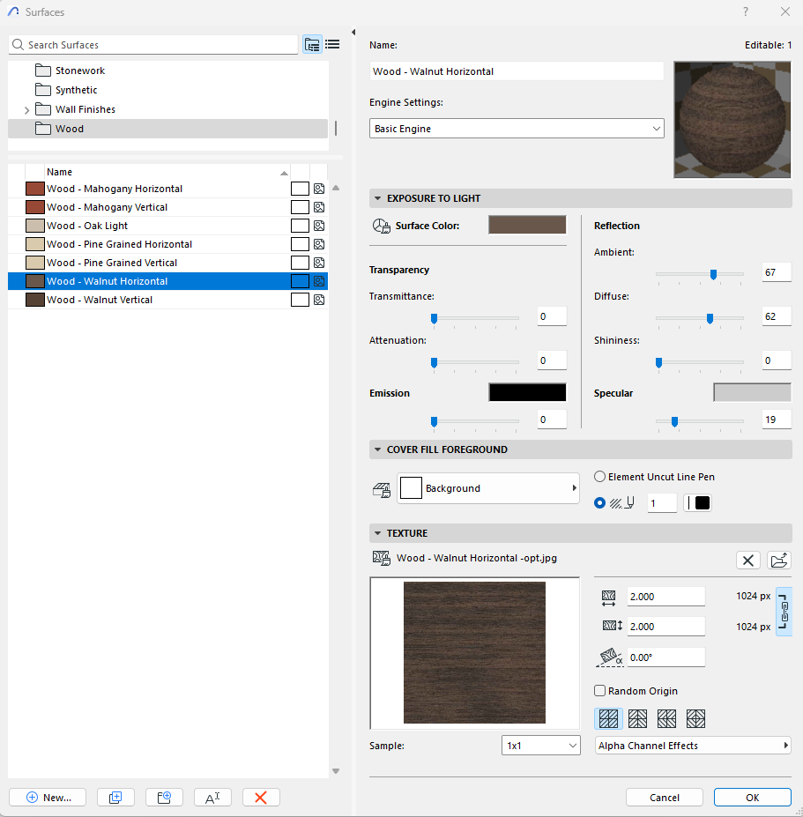
Task: Delete surface with the red X button
Action: (261, 797)
